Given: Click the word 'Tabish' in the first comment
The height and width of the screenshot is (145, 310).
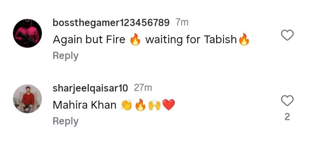Looking at the screenshot, I should pyautogui.click(x=220, y=40).
